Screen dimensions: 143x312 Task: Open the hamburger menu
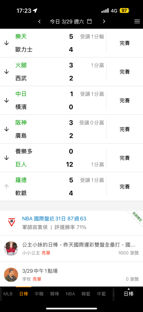[x=137, y=22]
